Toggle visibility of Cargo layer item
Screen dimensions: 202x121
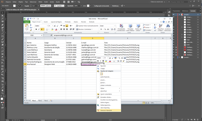click(174, 40)
